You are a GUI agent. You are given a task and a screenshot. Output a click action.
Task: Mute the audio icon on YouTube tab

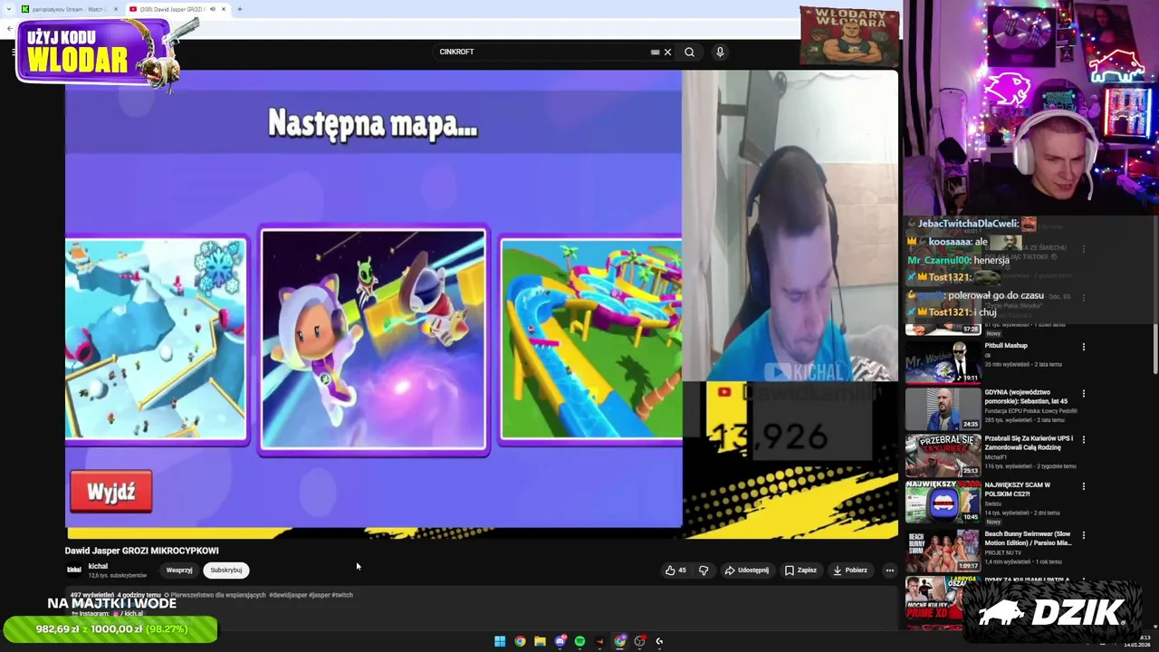coord(213,9)
